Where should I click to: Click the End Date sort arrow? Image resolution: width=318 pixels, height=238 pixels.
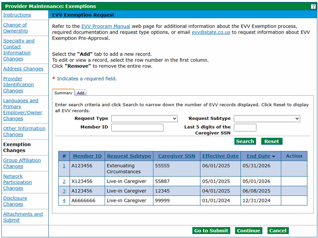(274, 156)
